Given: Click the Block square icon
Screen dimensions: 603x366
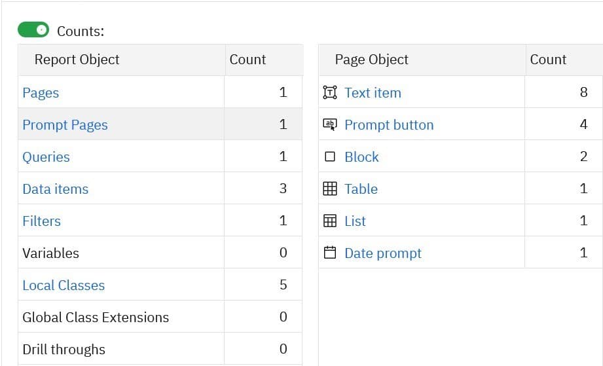Looking at the screenshot, I should [330, 156].
